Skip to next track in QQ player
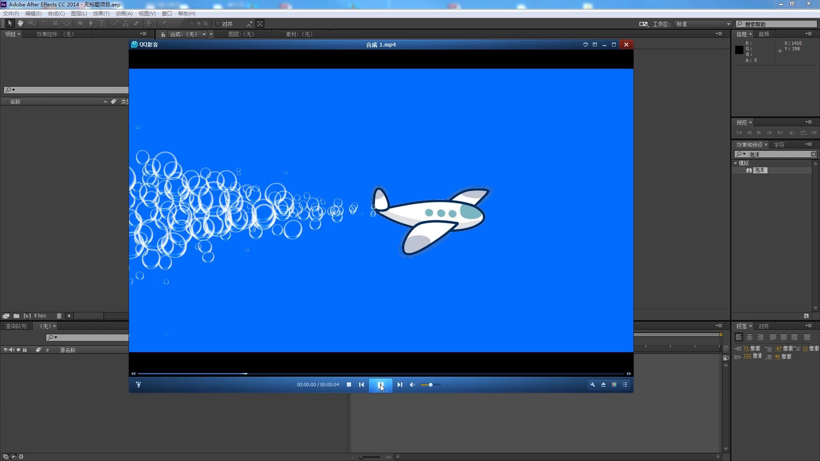The height and width of the screenshot is (461, 820). 400,385
